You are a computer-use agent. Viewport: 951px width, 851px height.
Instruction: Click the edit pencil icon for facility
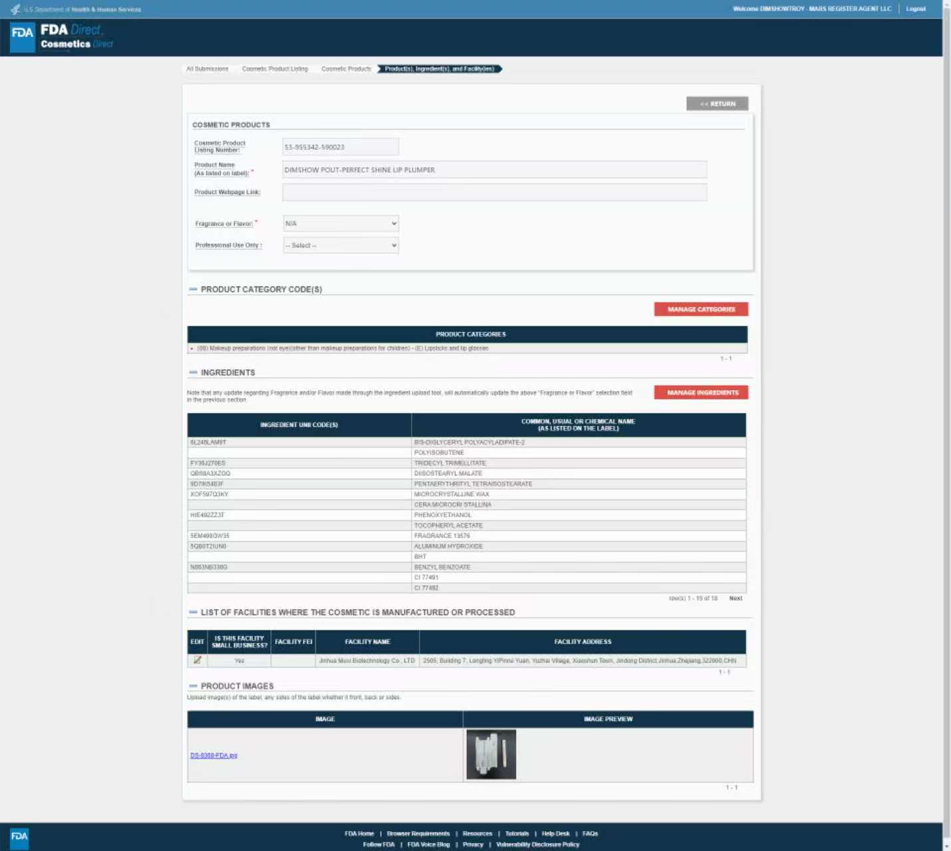[x=198, y=660]
